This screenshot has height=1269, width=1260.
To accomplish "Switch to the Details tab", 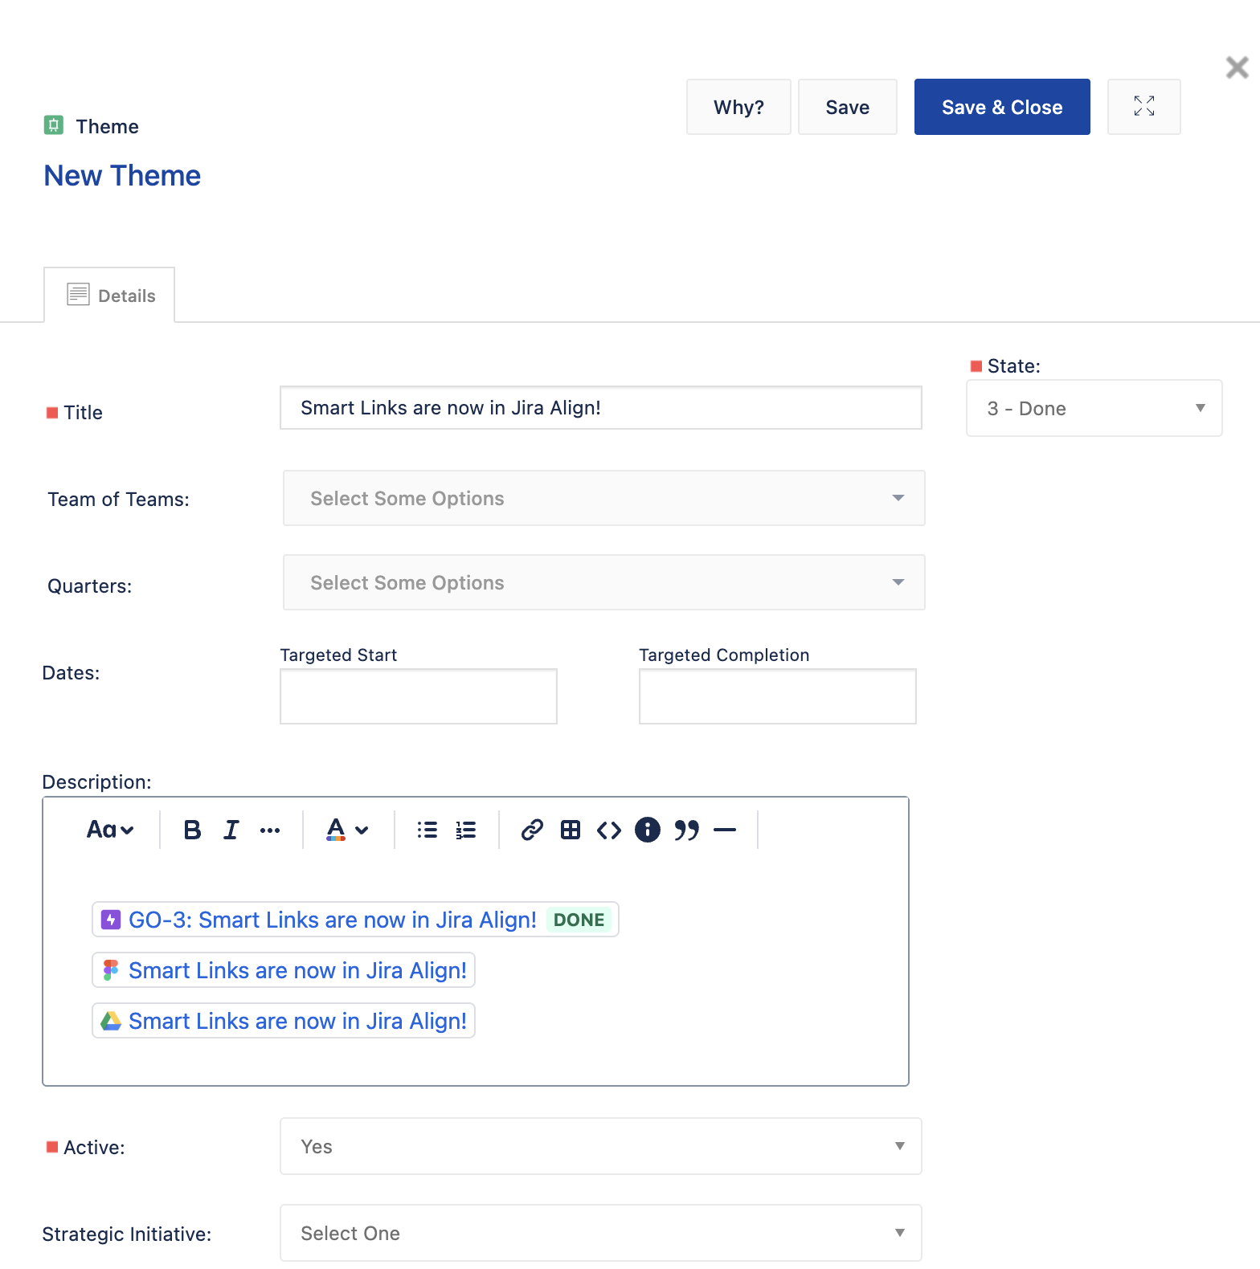I will [110, 295].
